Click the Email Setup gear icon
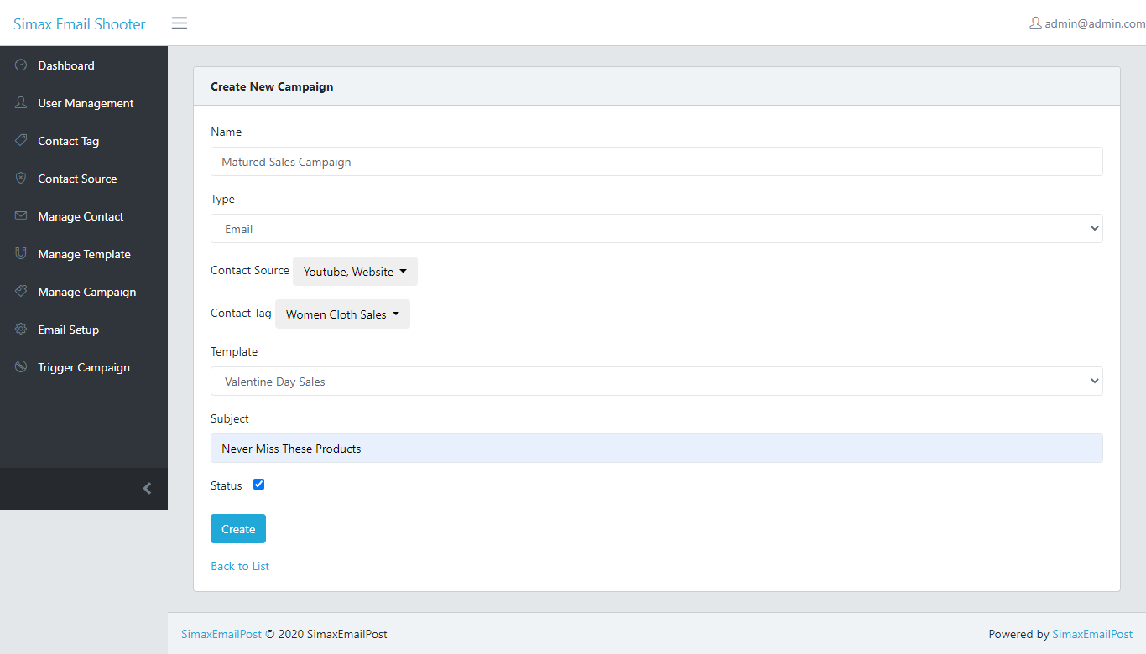The image size is (1146, 654). (21, 330)
